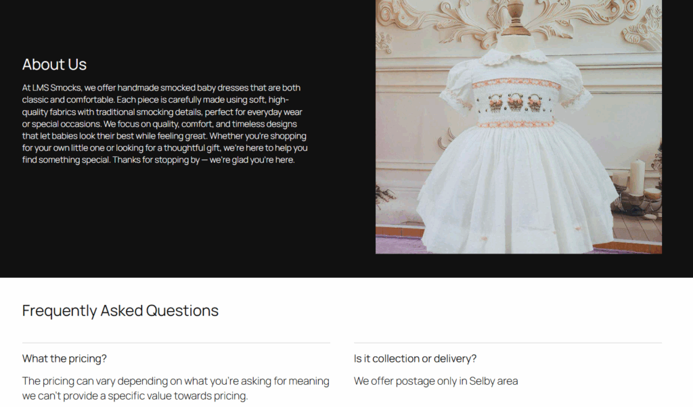693x407 pixels.
Task: Click the Frequently Asked Questions heading
Action: [x=120, y=311]
